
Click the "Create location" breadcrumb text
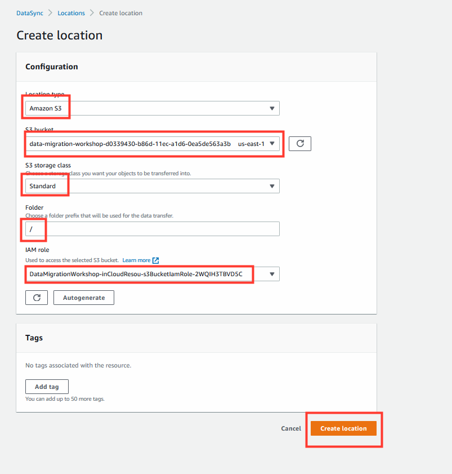pyautogui.click(x=121, y=13)
